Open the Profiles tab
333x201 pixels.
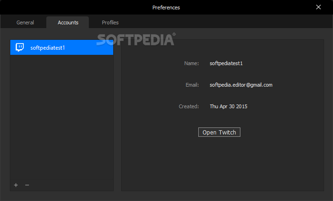[x=110, y=22]
